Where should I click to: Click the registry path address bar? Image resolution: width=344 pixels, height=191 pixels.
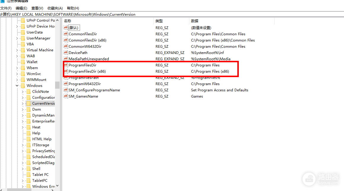coord(172,15)
